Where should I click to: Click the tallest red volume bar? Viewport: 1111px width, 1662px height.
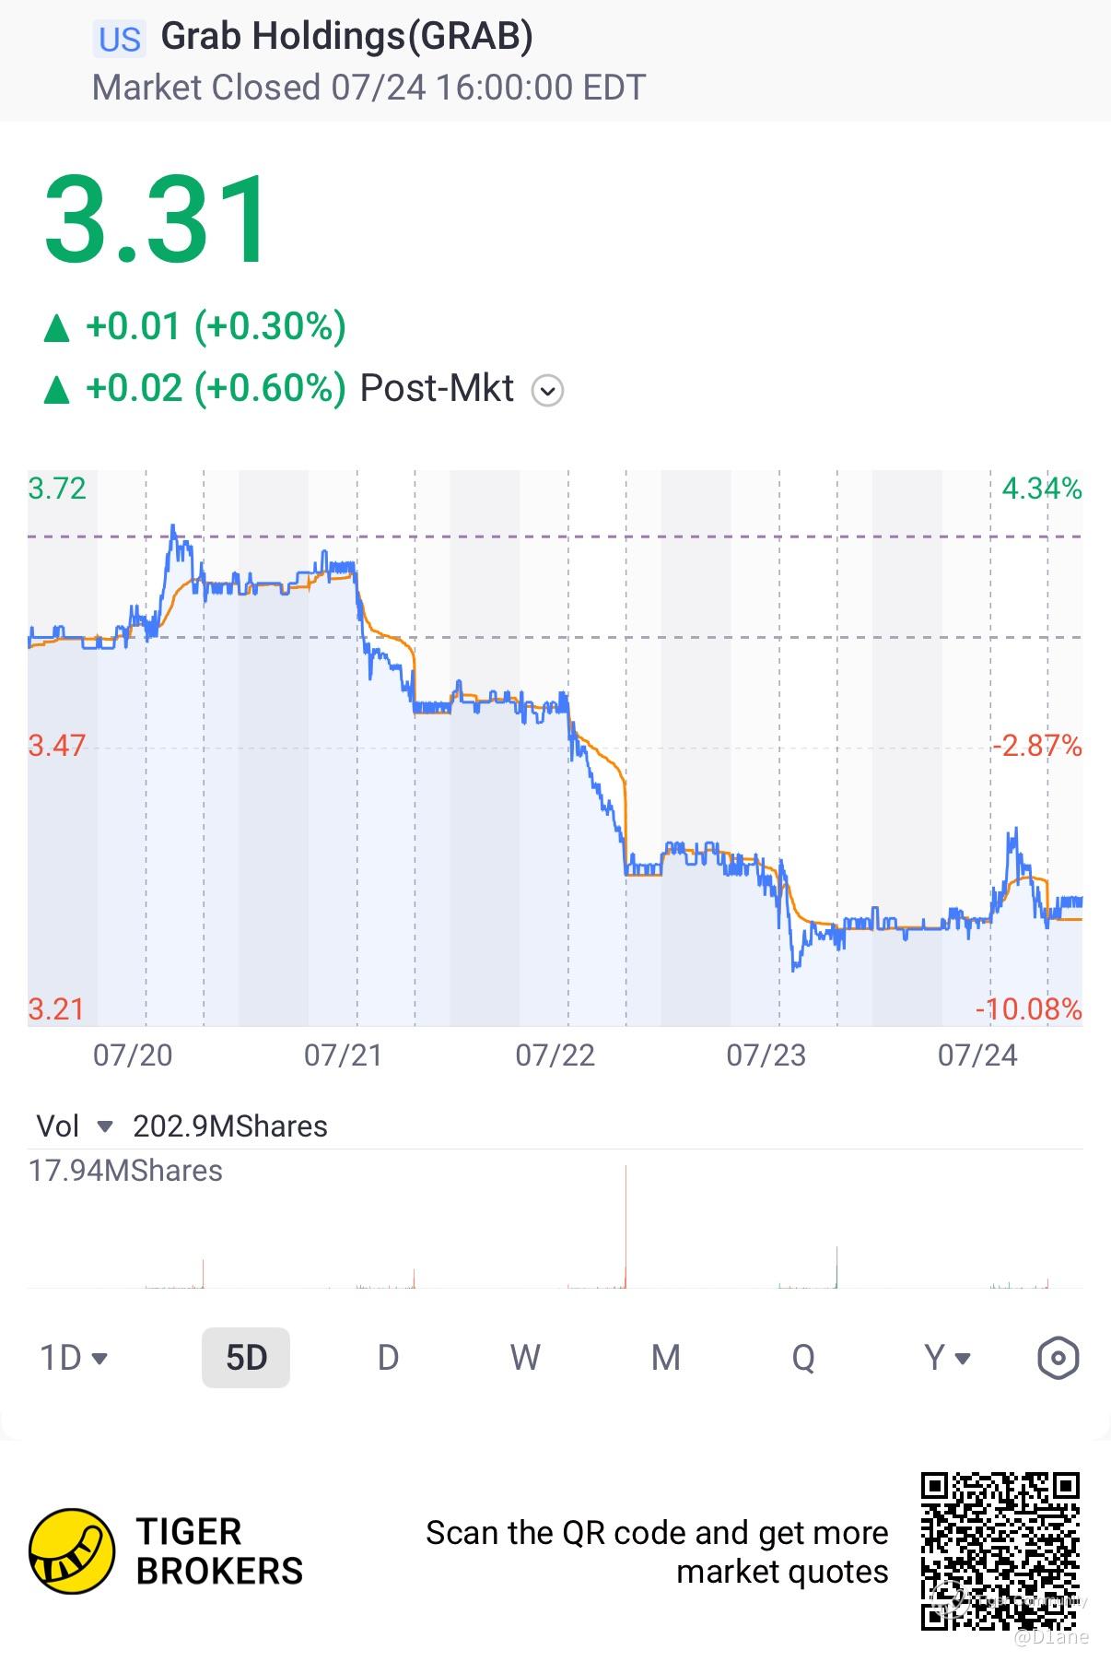pos(626,1226)
